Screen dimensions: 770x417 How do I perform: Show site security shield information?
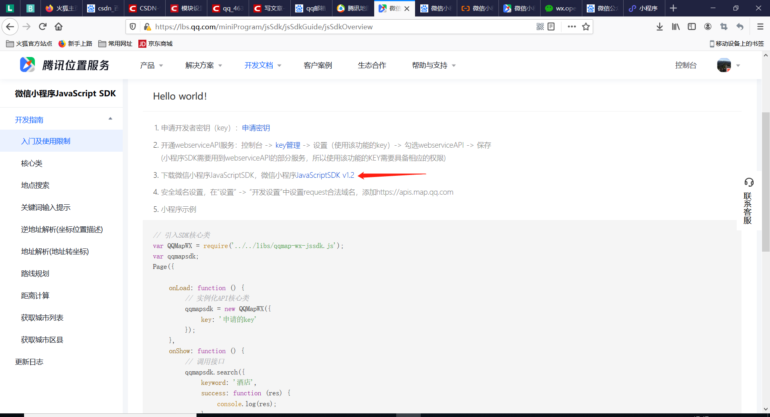pos(133,27)
